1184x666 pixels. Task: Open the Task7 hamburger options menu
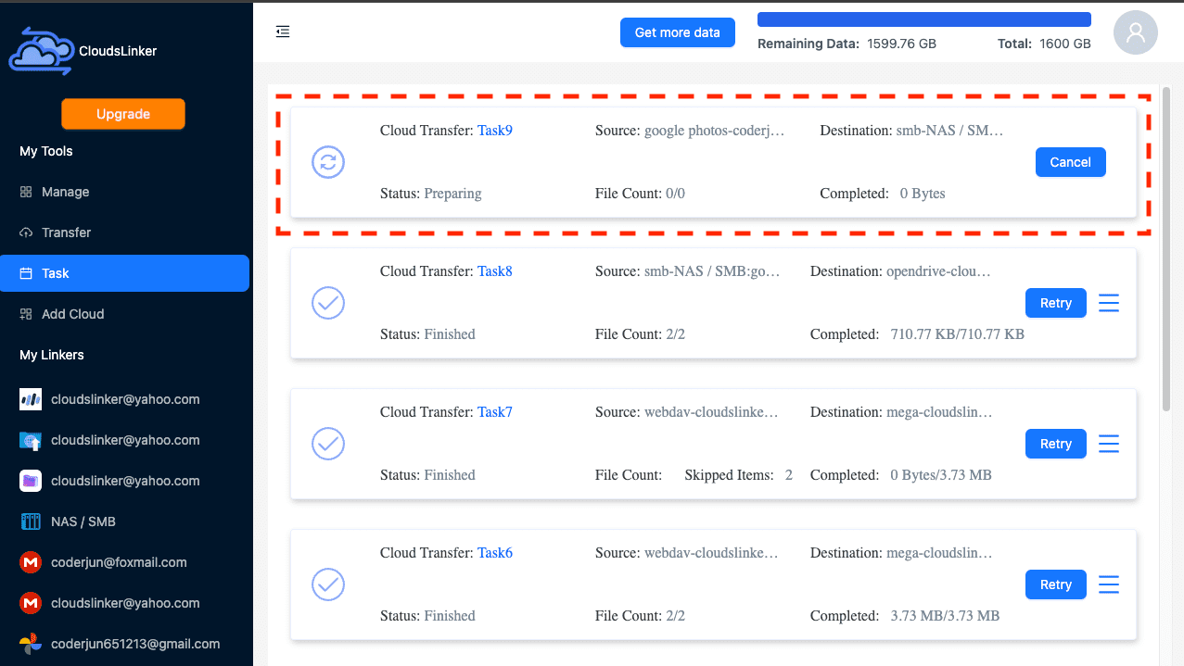[1109, 444]
